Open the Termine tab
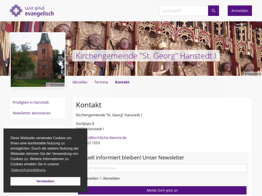Image resolution: width=262 pixels, height=196 pixels. pyautogui.click(x=101, y=82)
